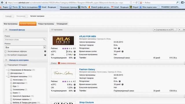Open Mail.Ru bookmark

click(83, 7)
